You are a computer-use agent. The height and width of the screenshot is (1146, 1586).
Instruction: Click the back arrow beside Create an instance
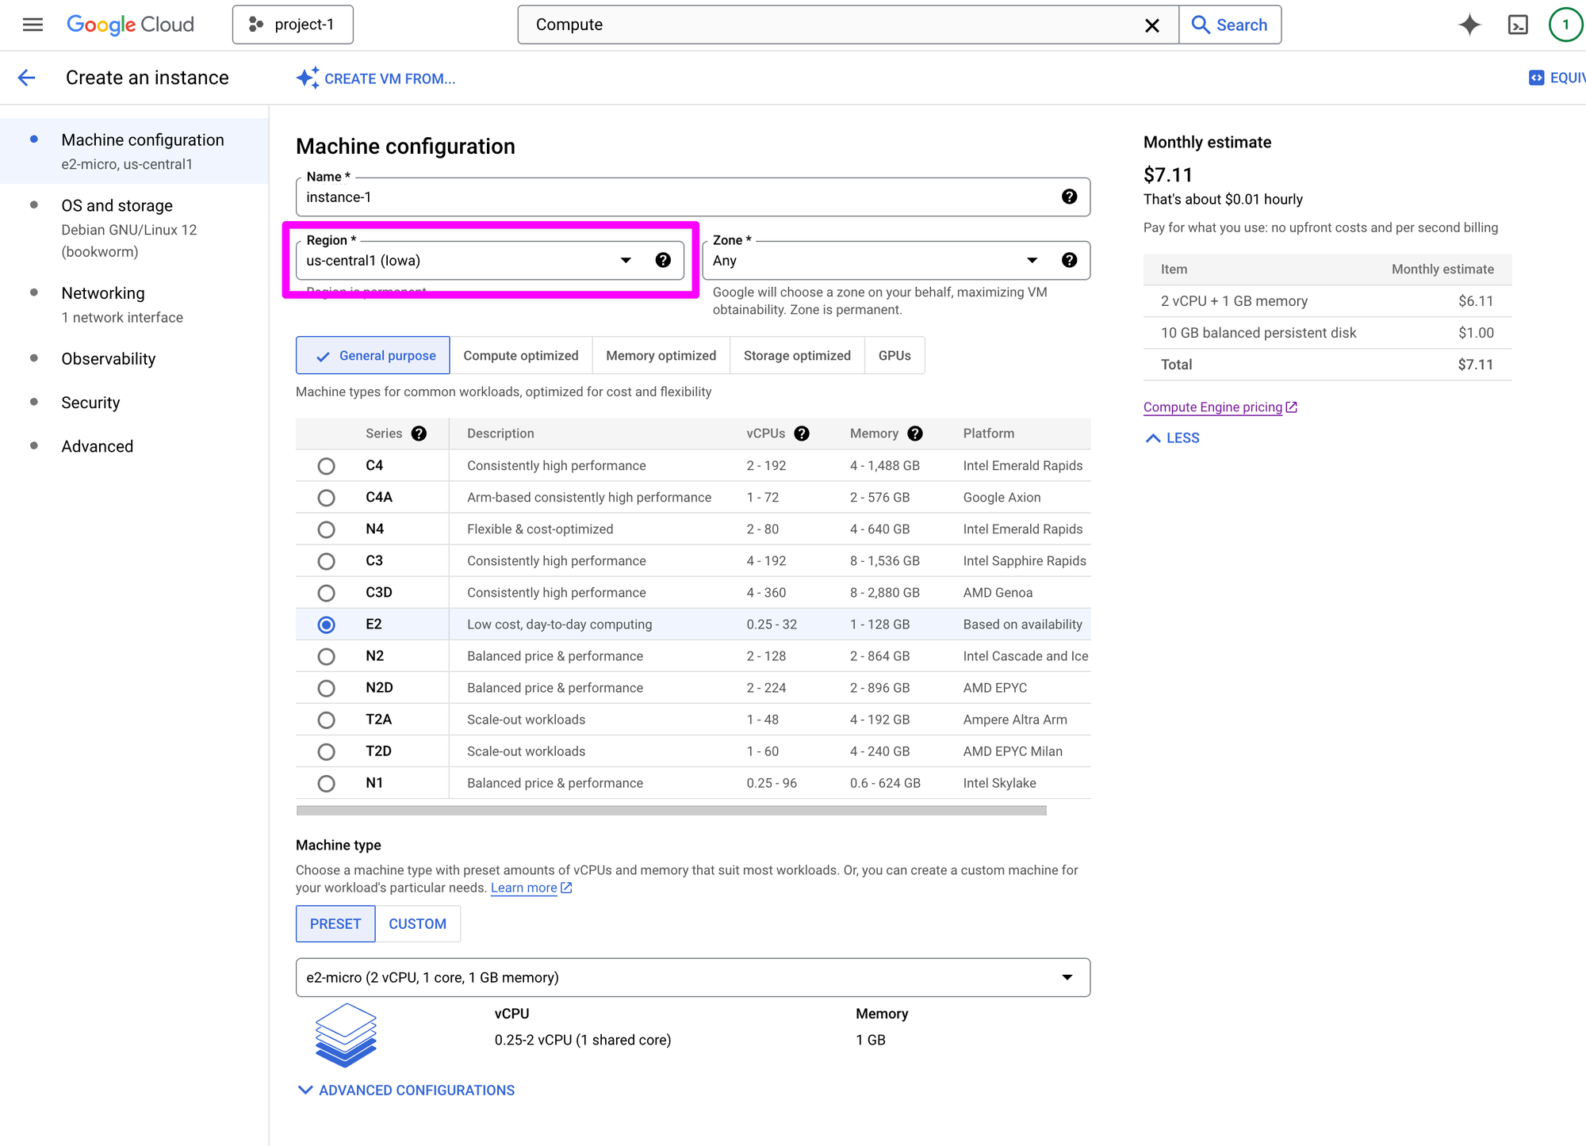tap(27, 78)
